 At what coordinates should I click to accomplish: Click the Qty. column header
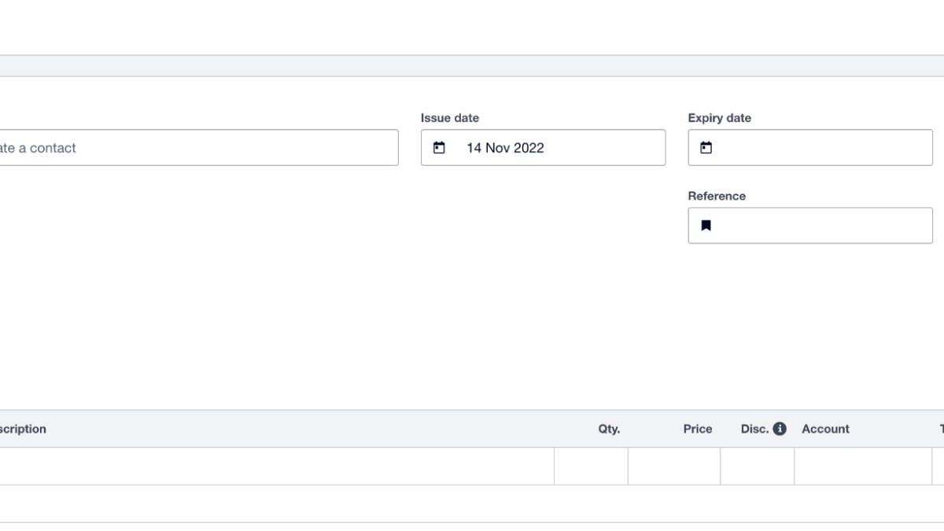point(609,429)
